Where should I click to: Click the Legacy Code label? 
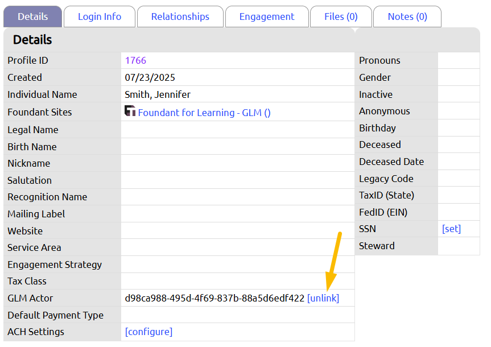tap(386, 179)
